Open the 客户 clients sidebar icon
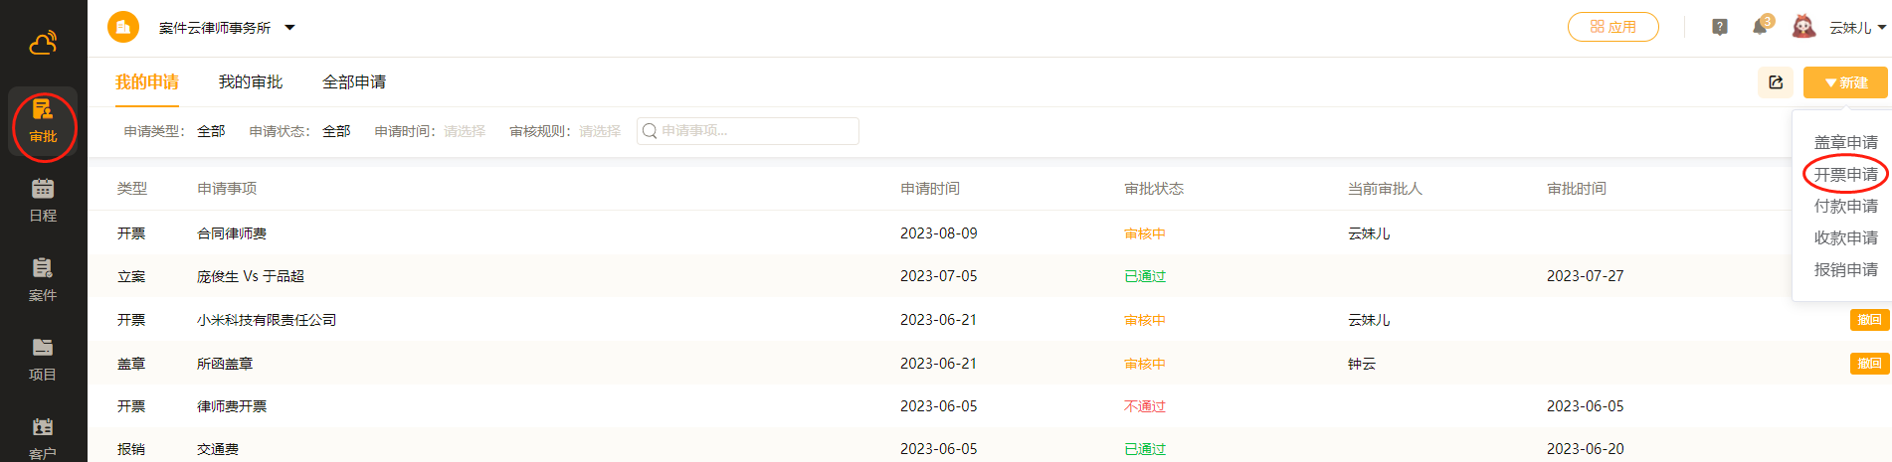 43,437
